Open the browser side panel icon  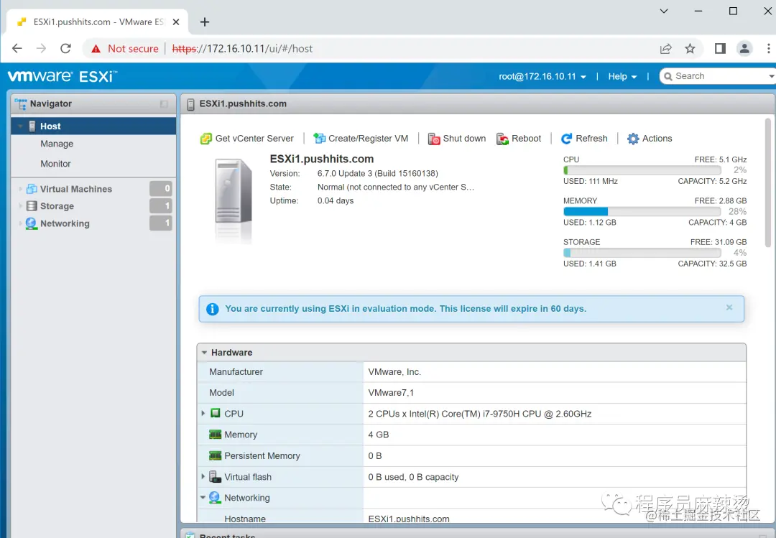pyautogui.click(x=720, y=49)
